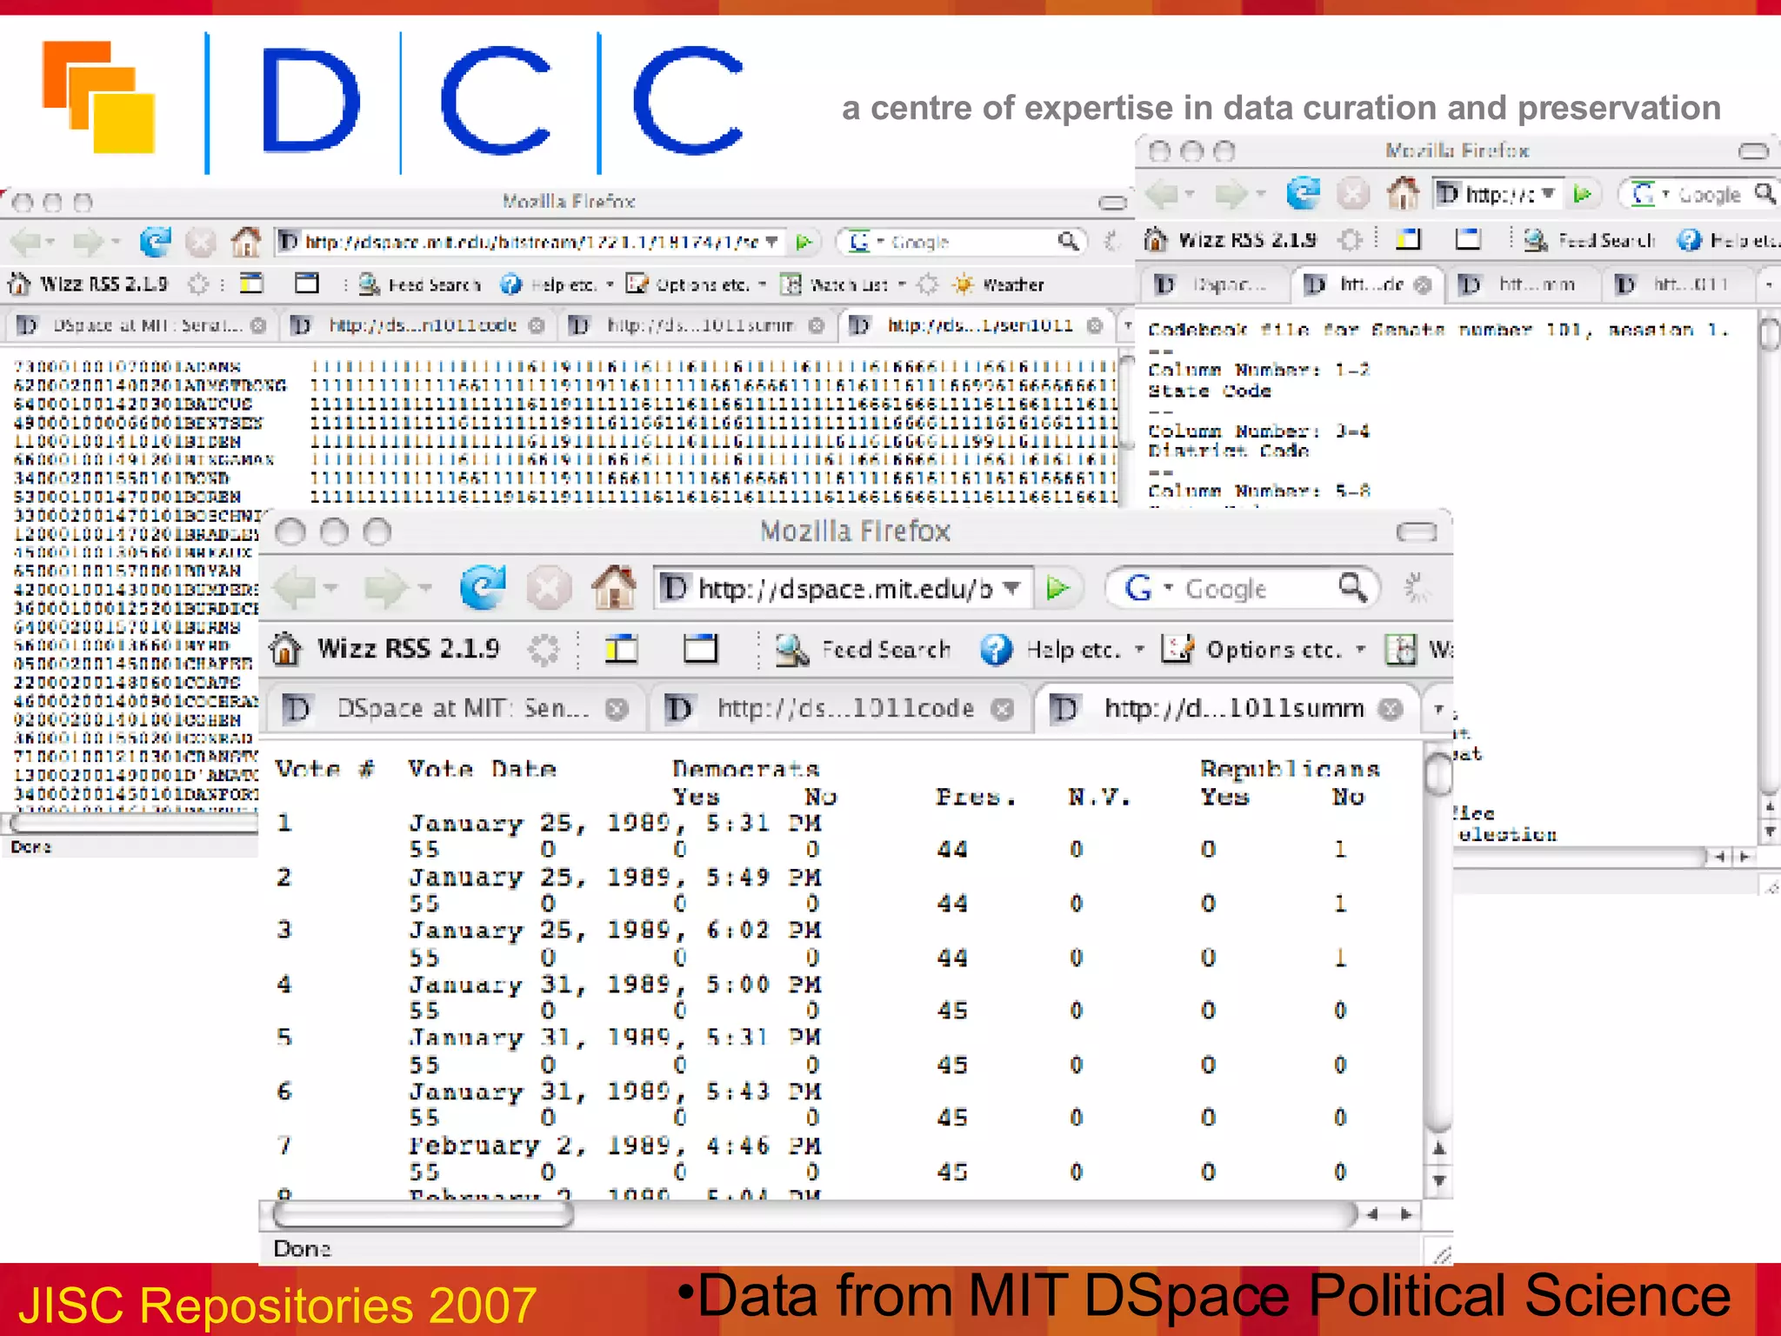
Task: Click 'State Code' text in right window
Action: click(x=1210, y=391)
